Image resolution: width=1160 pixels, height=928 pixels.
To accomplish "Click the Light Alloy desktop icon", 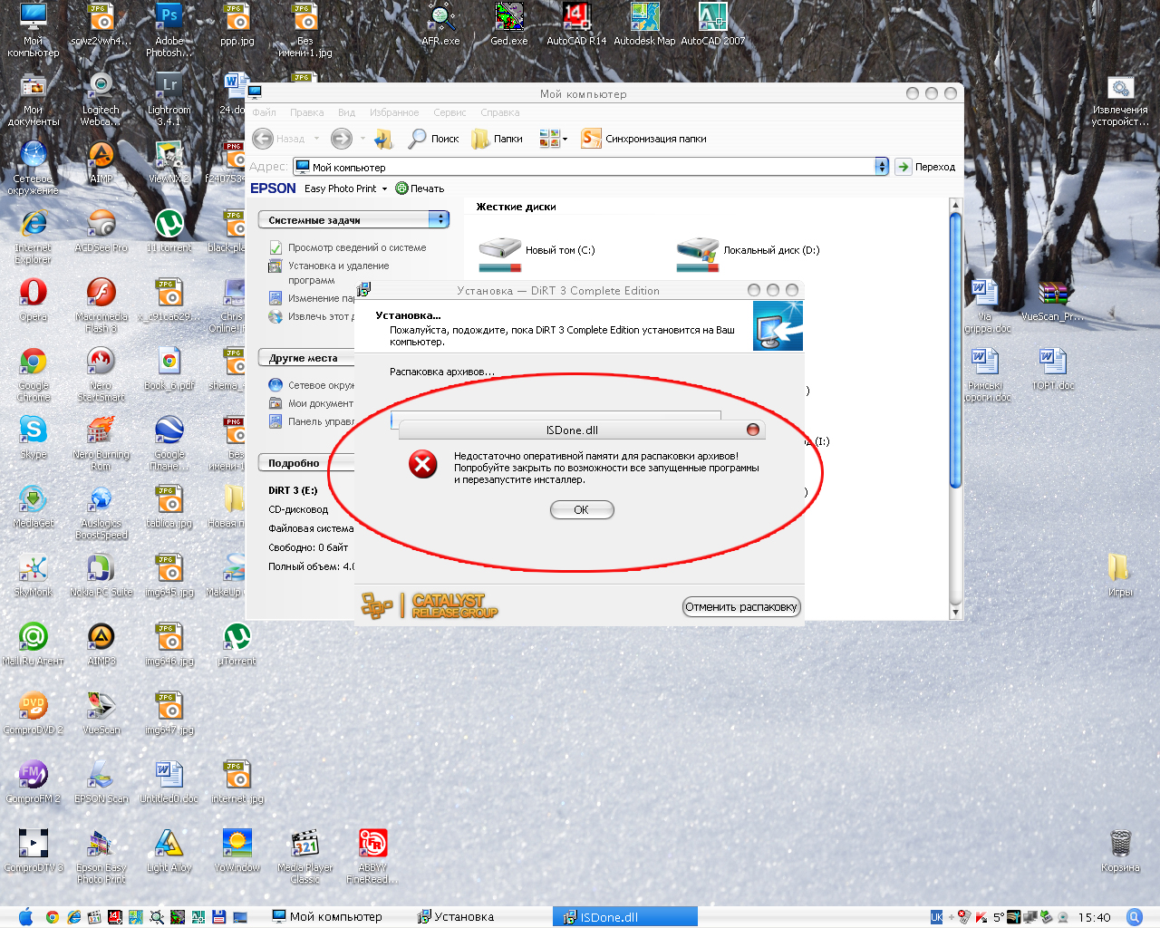I will click(x=169, y=850).
